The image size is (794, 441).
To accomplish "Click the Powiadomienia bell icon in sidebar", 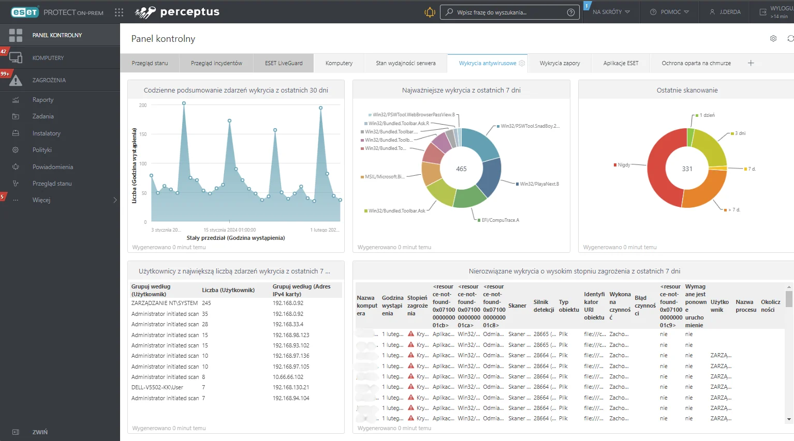I will point(16,167).
